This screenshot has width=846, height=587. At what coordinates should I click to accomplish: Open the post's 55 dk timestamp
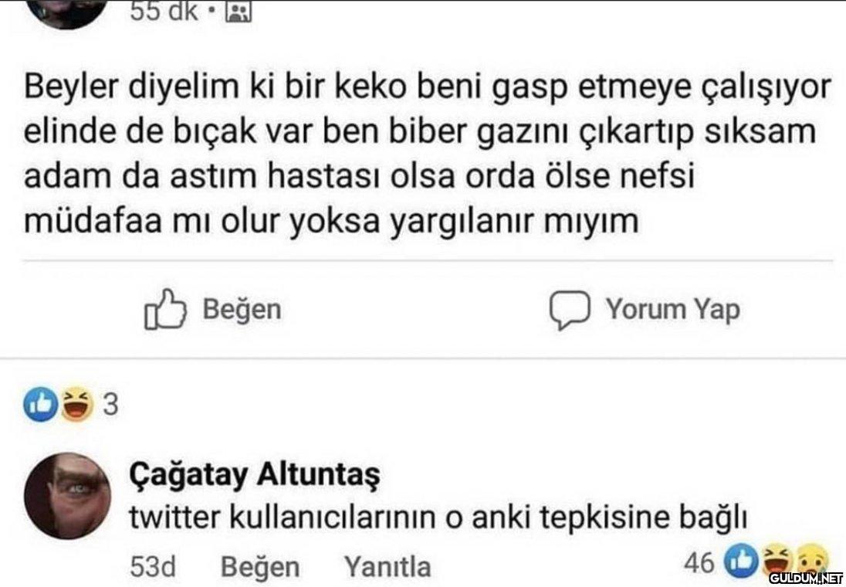(x=165, y=11)
